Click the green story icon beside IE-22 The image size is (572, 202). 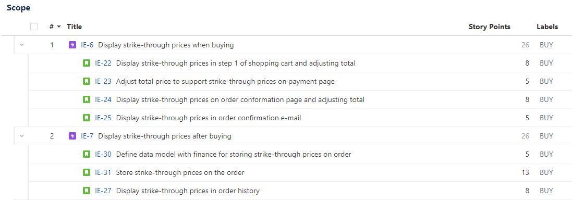[87, 64]
